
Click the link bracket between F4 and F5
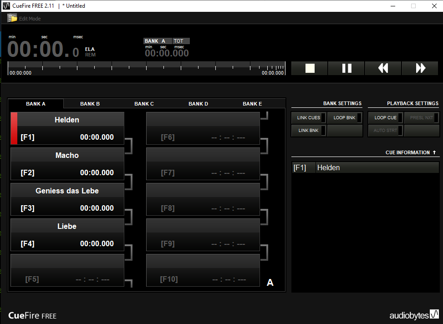tap(129, 253)
